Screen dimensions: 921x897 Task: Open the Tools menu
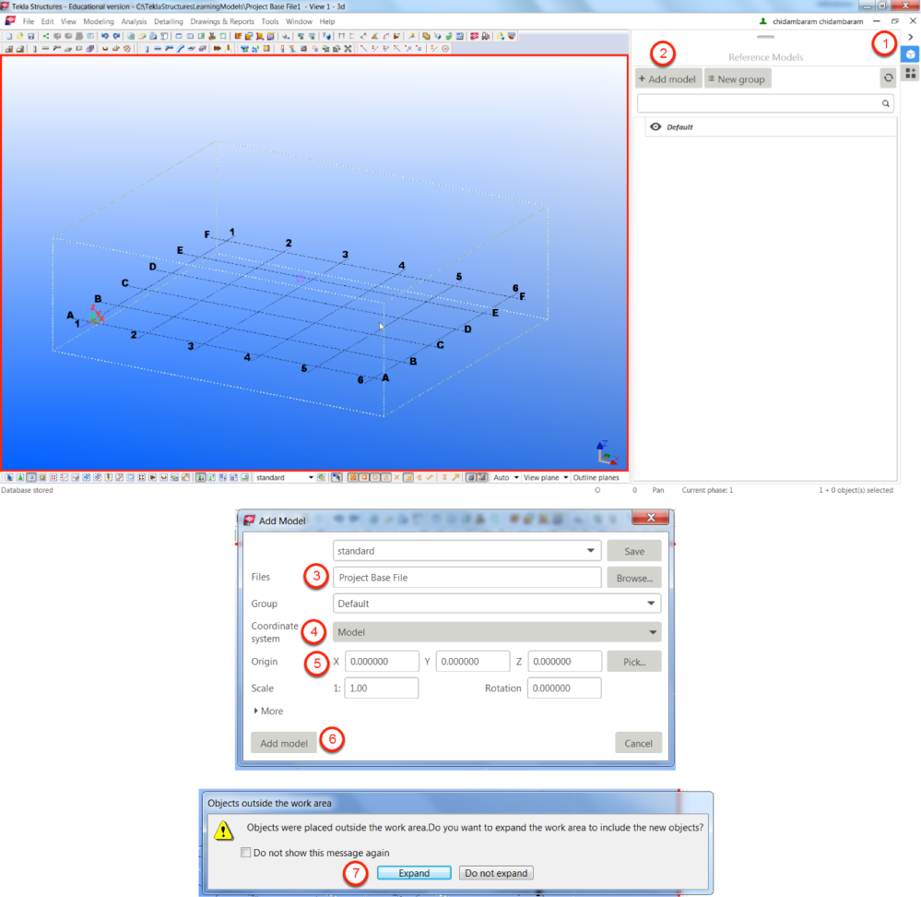point(269,21)
